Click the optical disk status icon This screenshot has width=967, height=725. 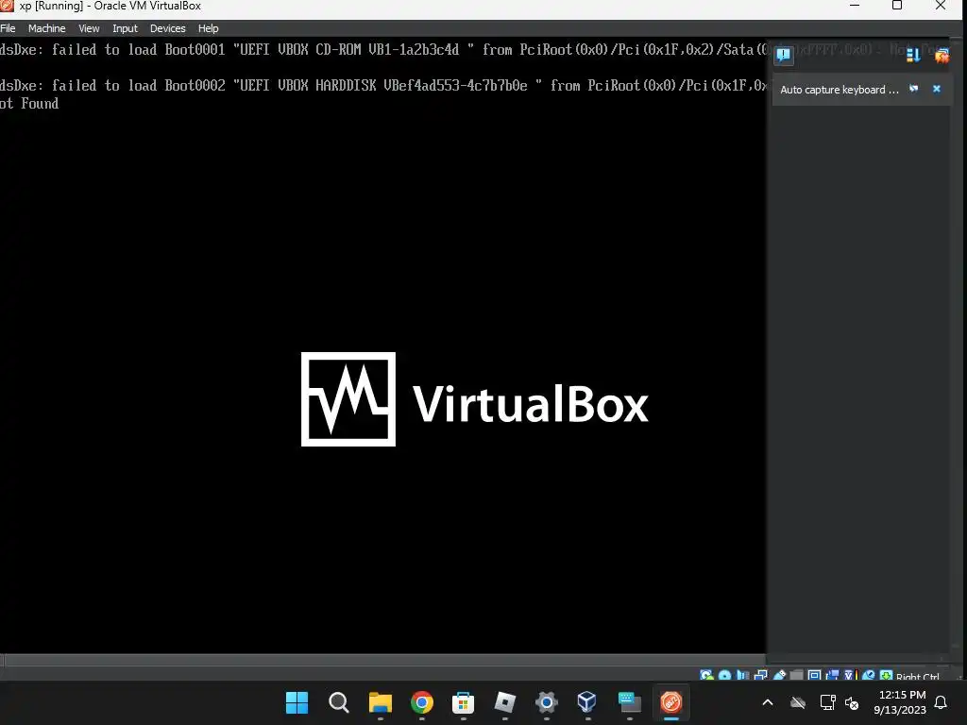[724, 675]
